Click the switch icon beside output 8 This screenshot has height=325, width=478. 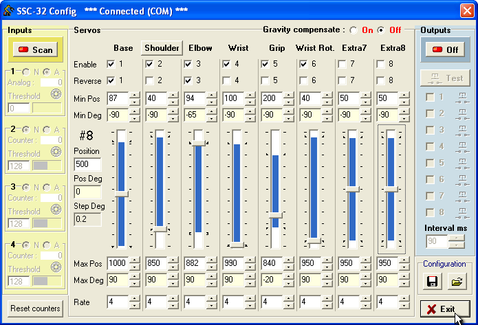[x=462, y=213]
